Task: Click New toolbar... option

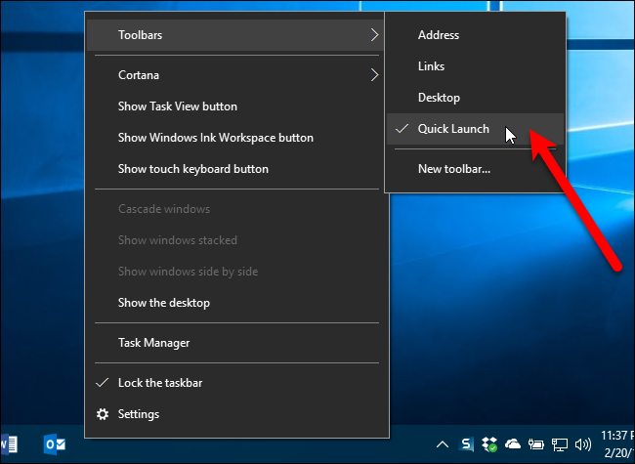Action: click(453, 169)
